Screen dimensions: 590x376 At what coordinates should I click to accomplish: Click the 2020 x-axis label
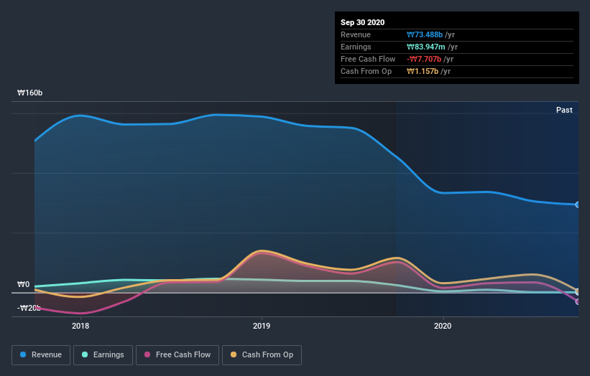click(443, 326)
